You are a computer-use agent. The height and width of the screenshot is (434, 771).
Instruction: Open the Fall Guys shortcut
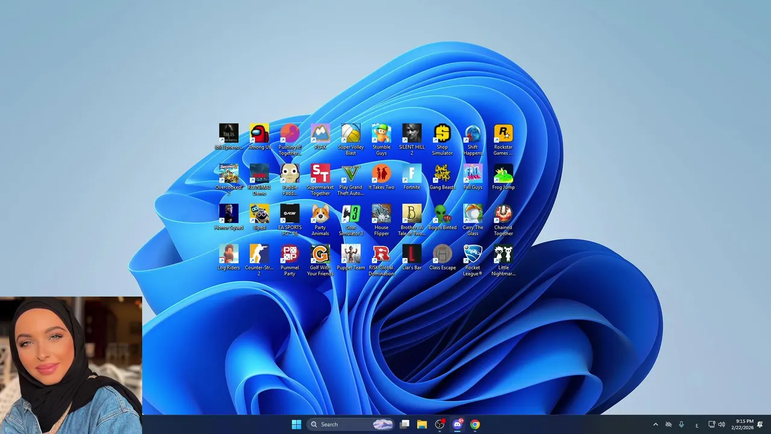click(x=473, y=177)
